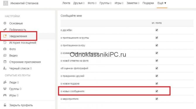The width and height of the screenshot is (196, 109).
Task: Click the Люди people icon
Action: pos(5,82)
